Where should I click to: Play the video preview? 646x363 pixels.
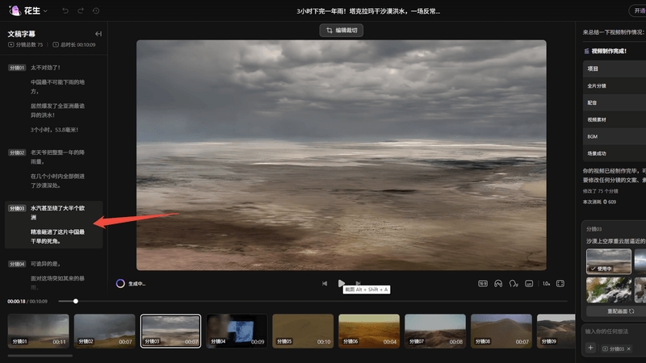(x=341, y=283)
